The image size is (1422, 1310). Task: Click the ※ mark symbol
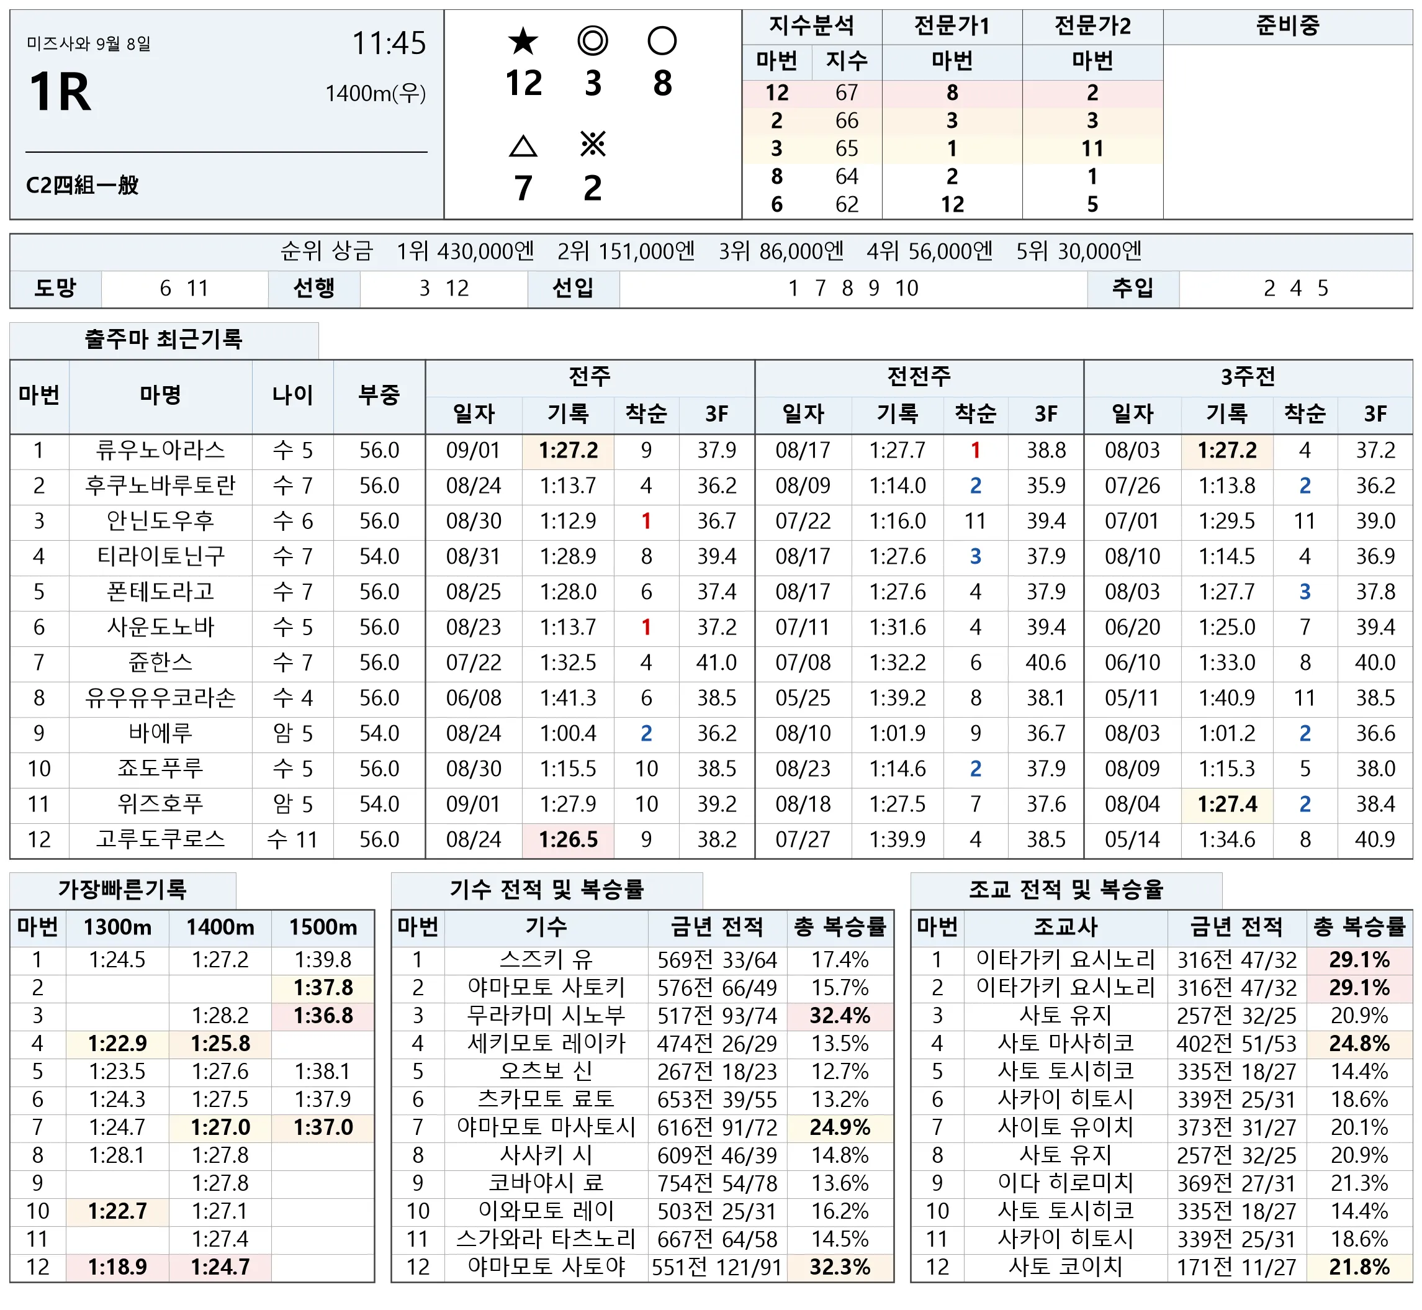coord(592,145)
